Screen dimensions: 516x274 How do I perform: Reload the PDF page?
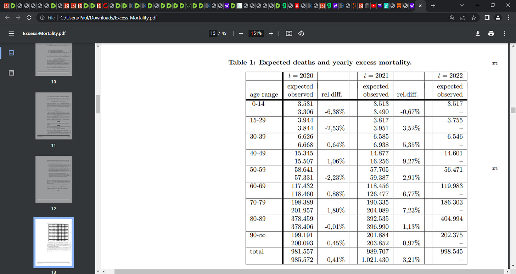click(x=29, y=17)
